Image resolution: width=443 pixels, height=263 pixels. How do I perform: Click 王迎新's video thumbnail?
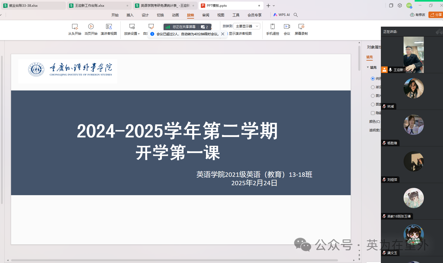tap(414, 55)
